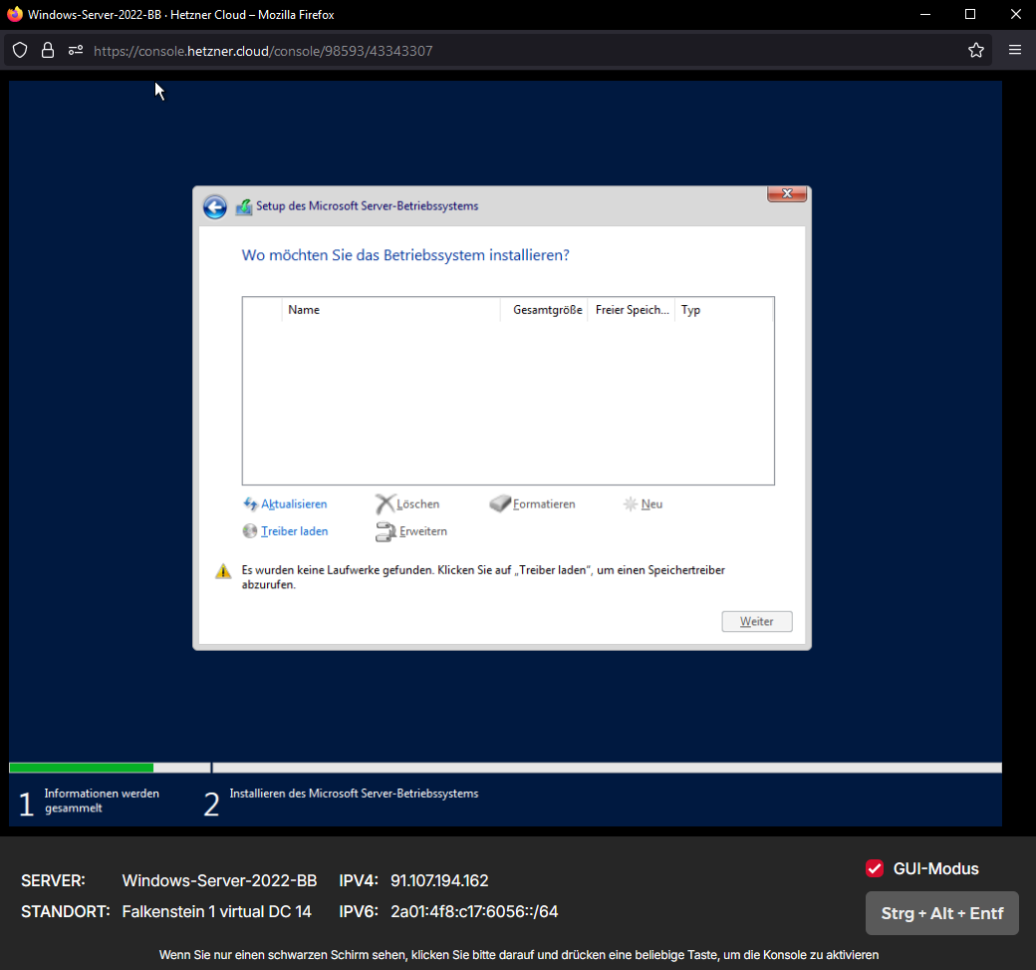Click the Neu partition icon

pyautogui.click(x=630, y=503)
